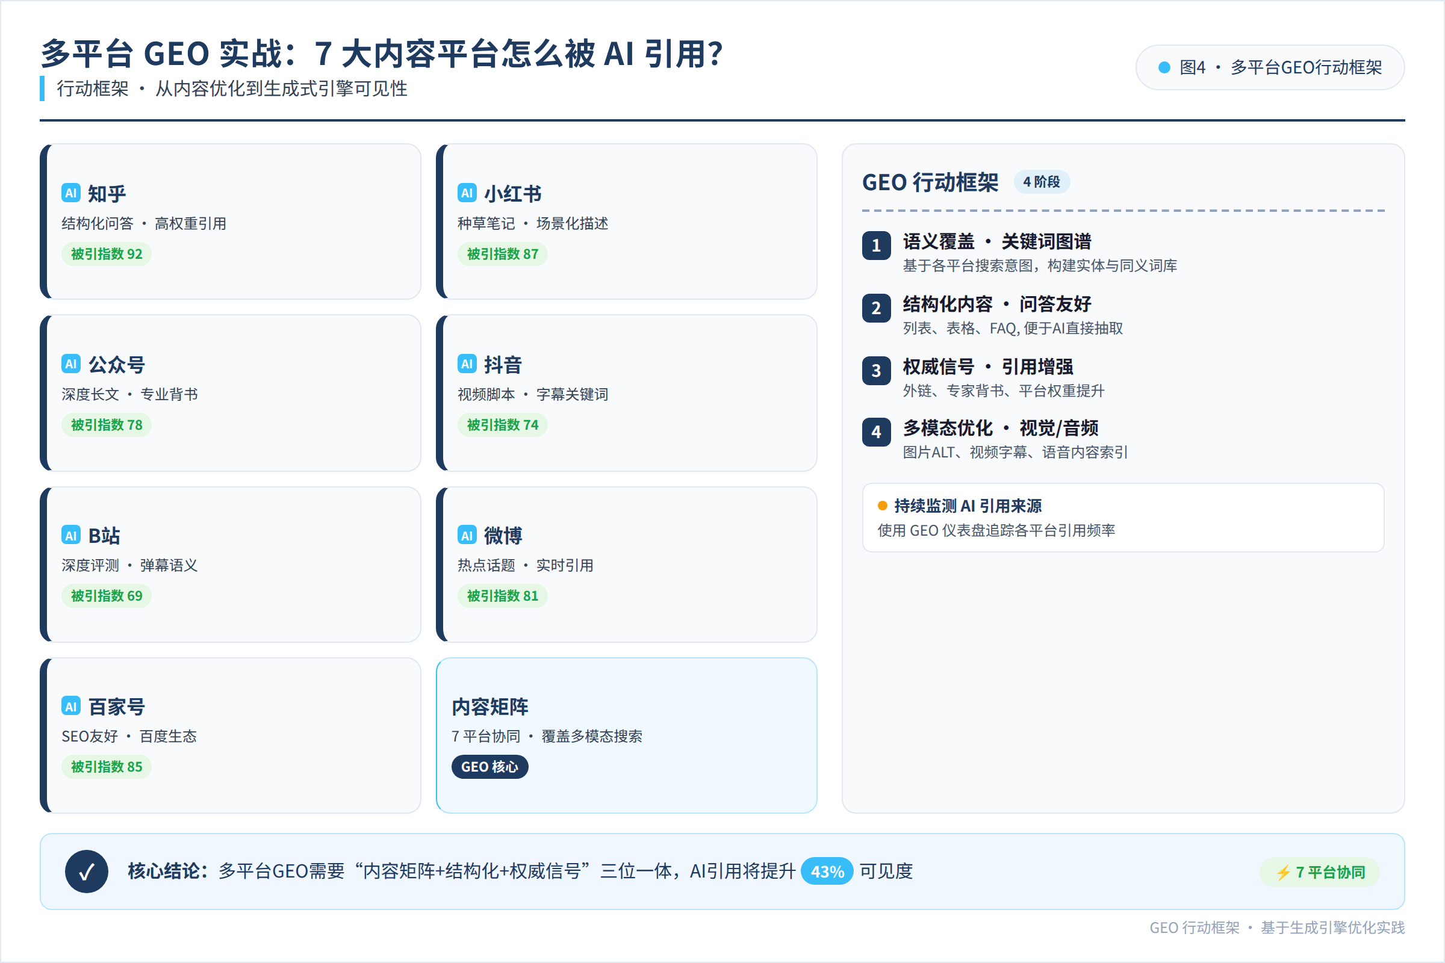Click the 7 平台协同 green badge

1320,872
